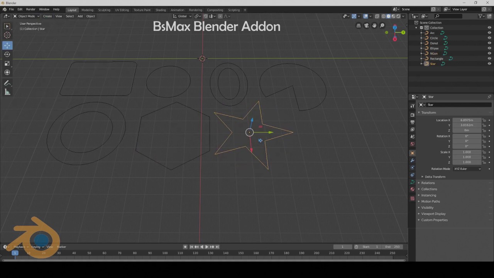The height and width of the screenshot is (278, 494).
Task: Open the Physics properties tab
Action: pyautogui.click(x=412, y=168)
